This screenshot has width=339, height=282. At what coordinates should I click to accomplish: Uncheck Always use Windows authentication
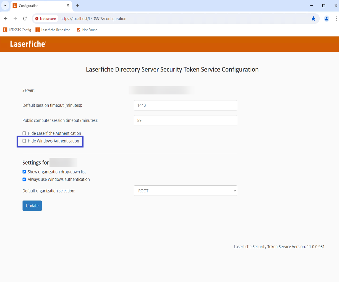click(24, 179)
